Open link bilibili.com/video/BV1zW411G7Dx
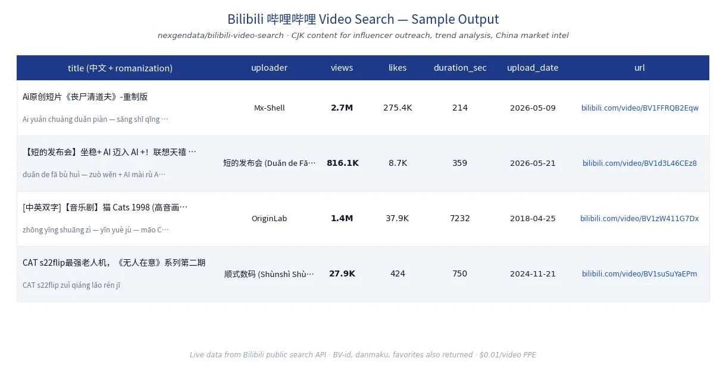Image resolution: width=726 pixels, height=368 pixels. tap(640, 218)
